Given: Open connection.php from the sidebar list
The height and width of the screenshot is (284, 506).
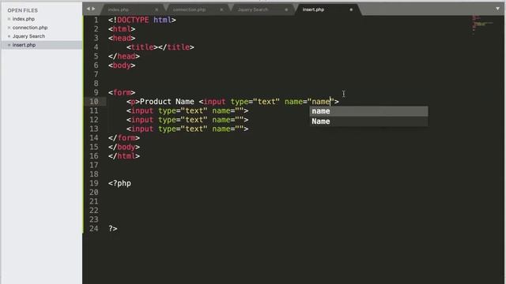Looking at the screenshot, I should click(30, 28).
